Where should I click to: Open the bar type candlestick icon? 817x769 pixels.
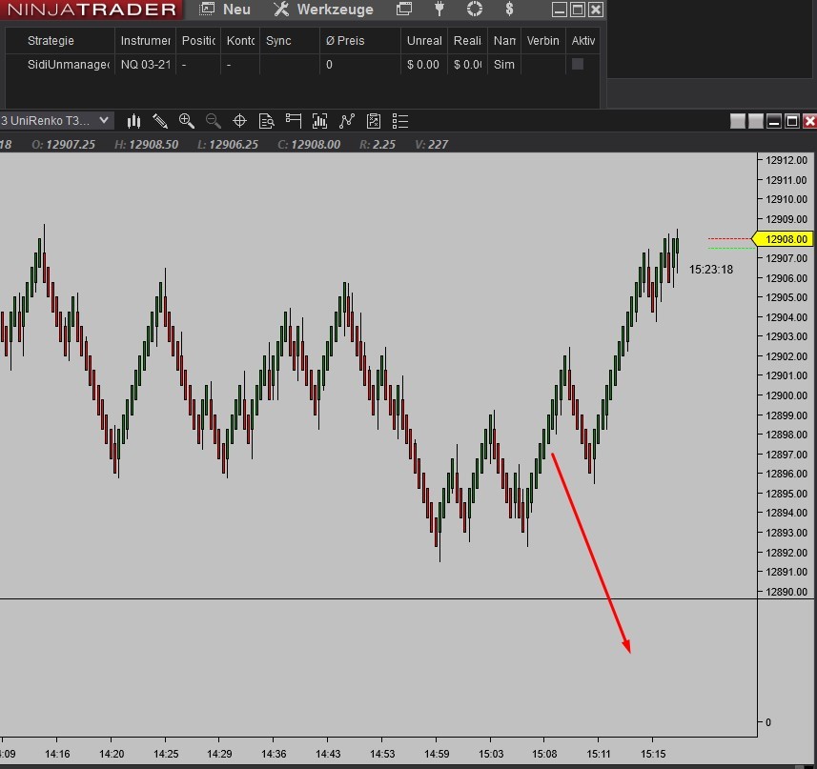pyautogui.click(x=134, y=121)
